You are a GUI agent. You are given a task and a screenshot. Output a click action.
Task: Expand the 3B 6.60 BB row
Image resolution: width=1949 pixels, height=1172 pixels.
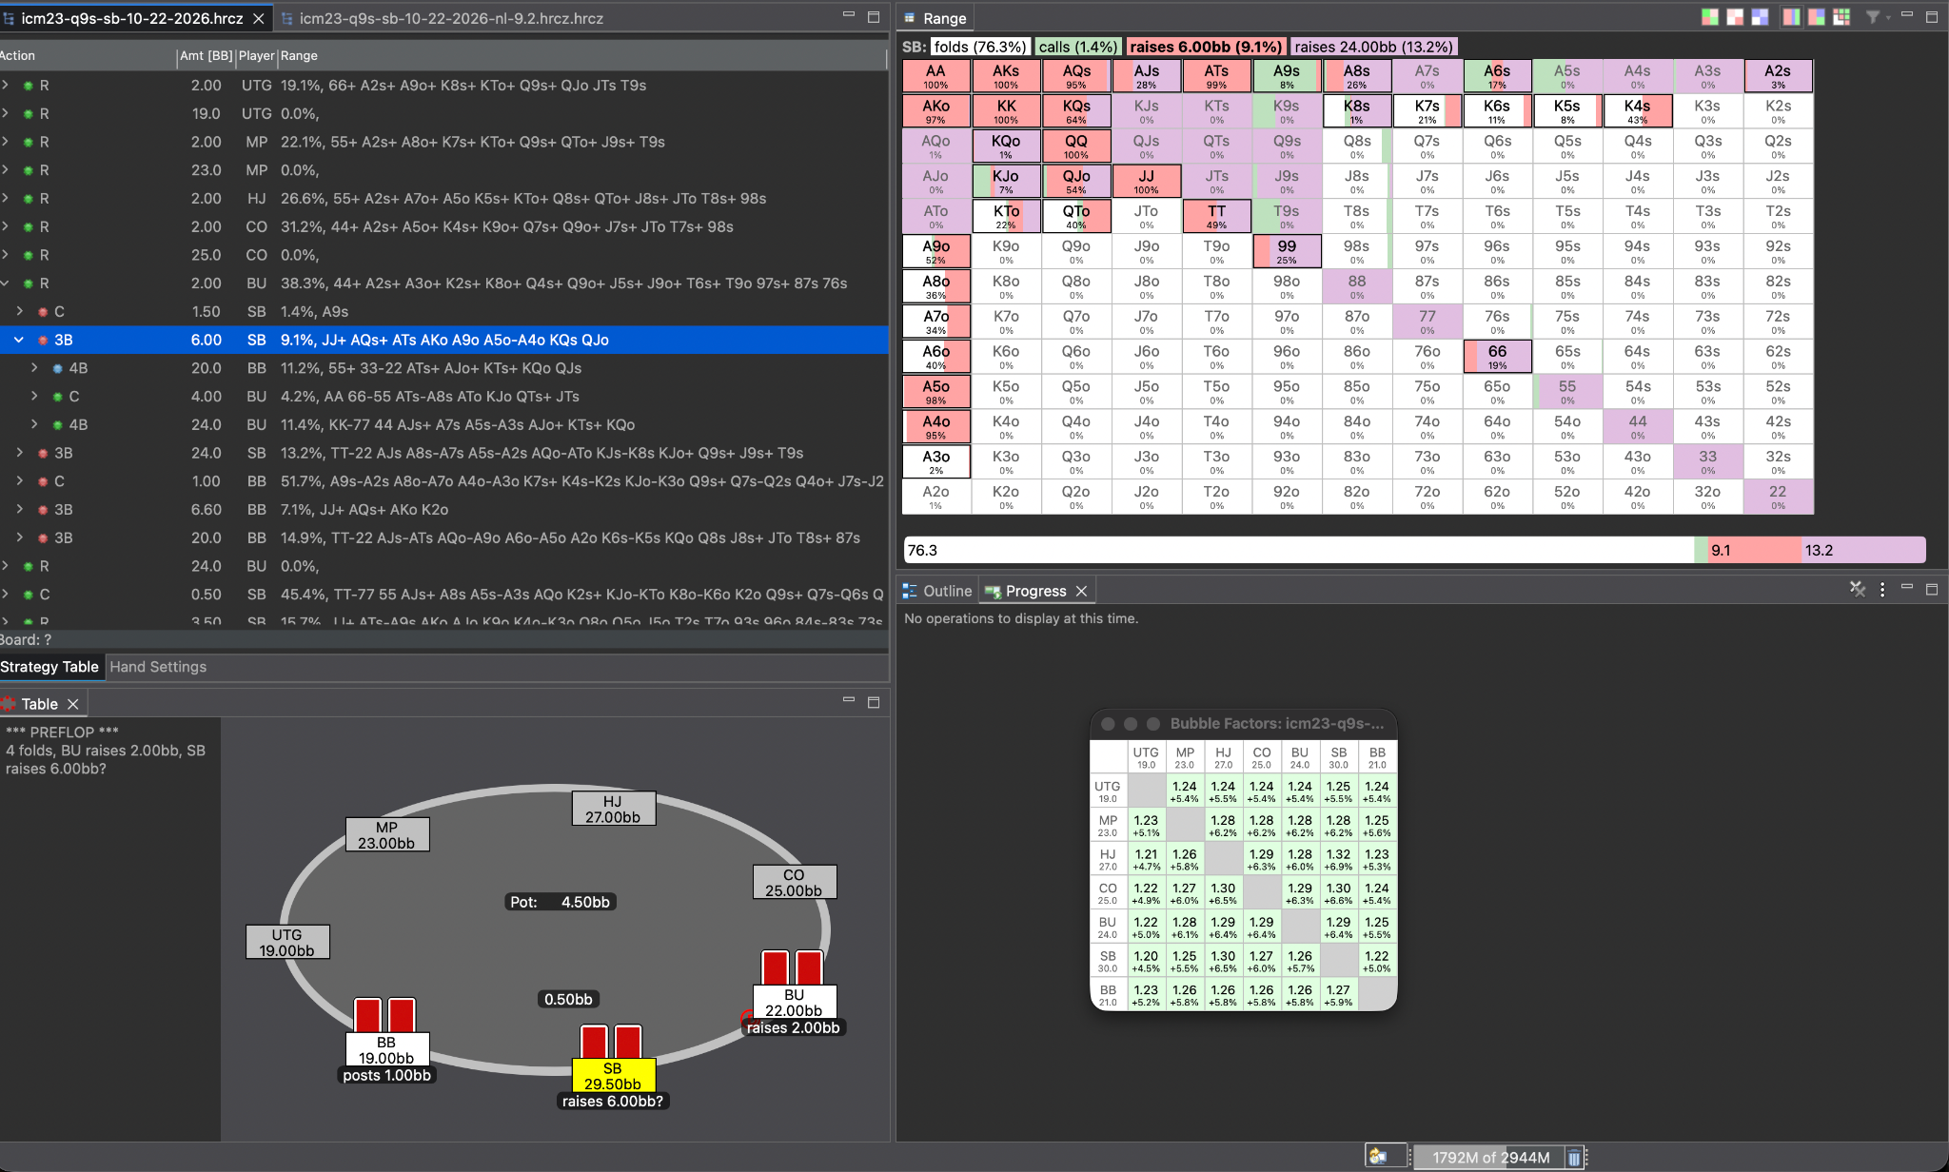(18, 509)
